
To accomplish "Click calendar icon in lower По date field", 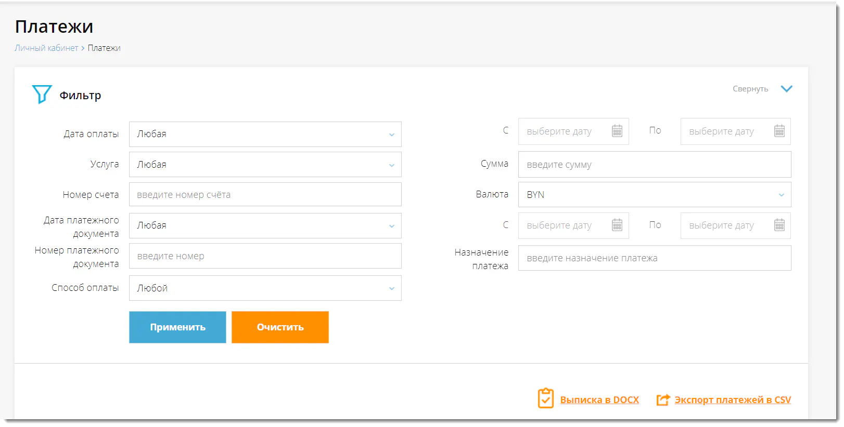I will [x=779, y=225].
